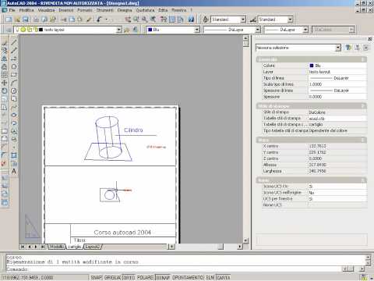Select the Circle draw tool

click(x=14, y=91)
